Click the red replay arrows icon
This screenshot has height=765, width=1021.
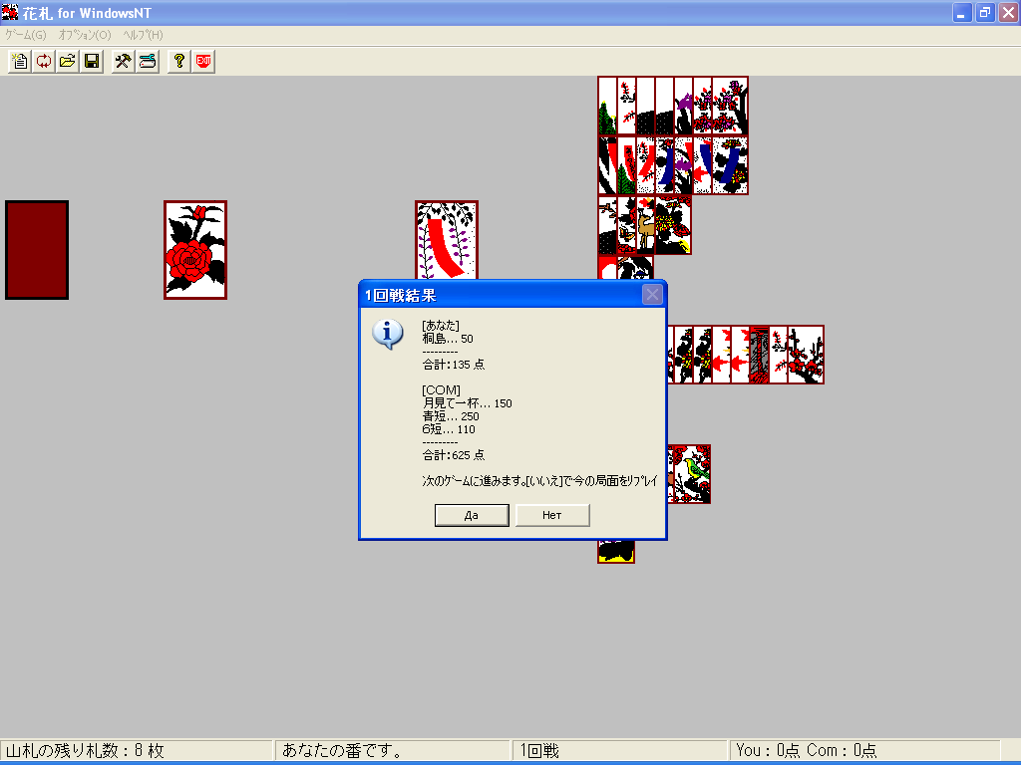click(x=44, y=61)
